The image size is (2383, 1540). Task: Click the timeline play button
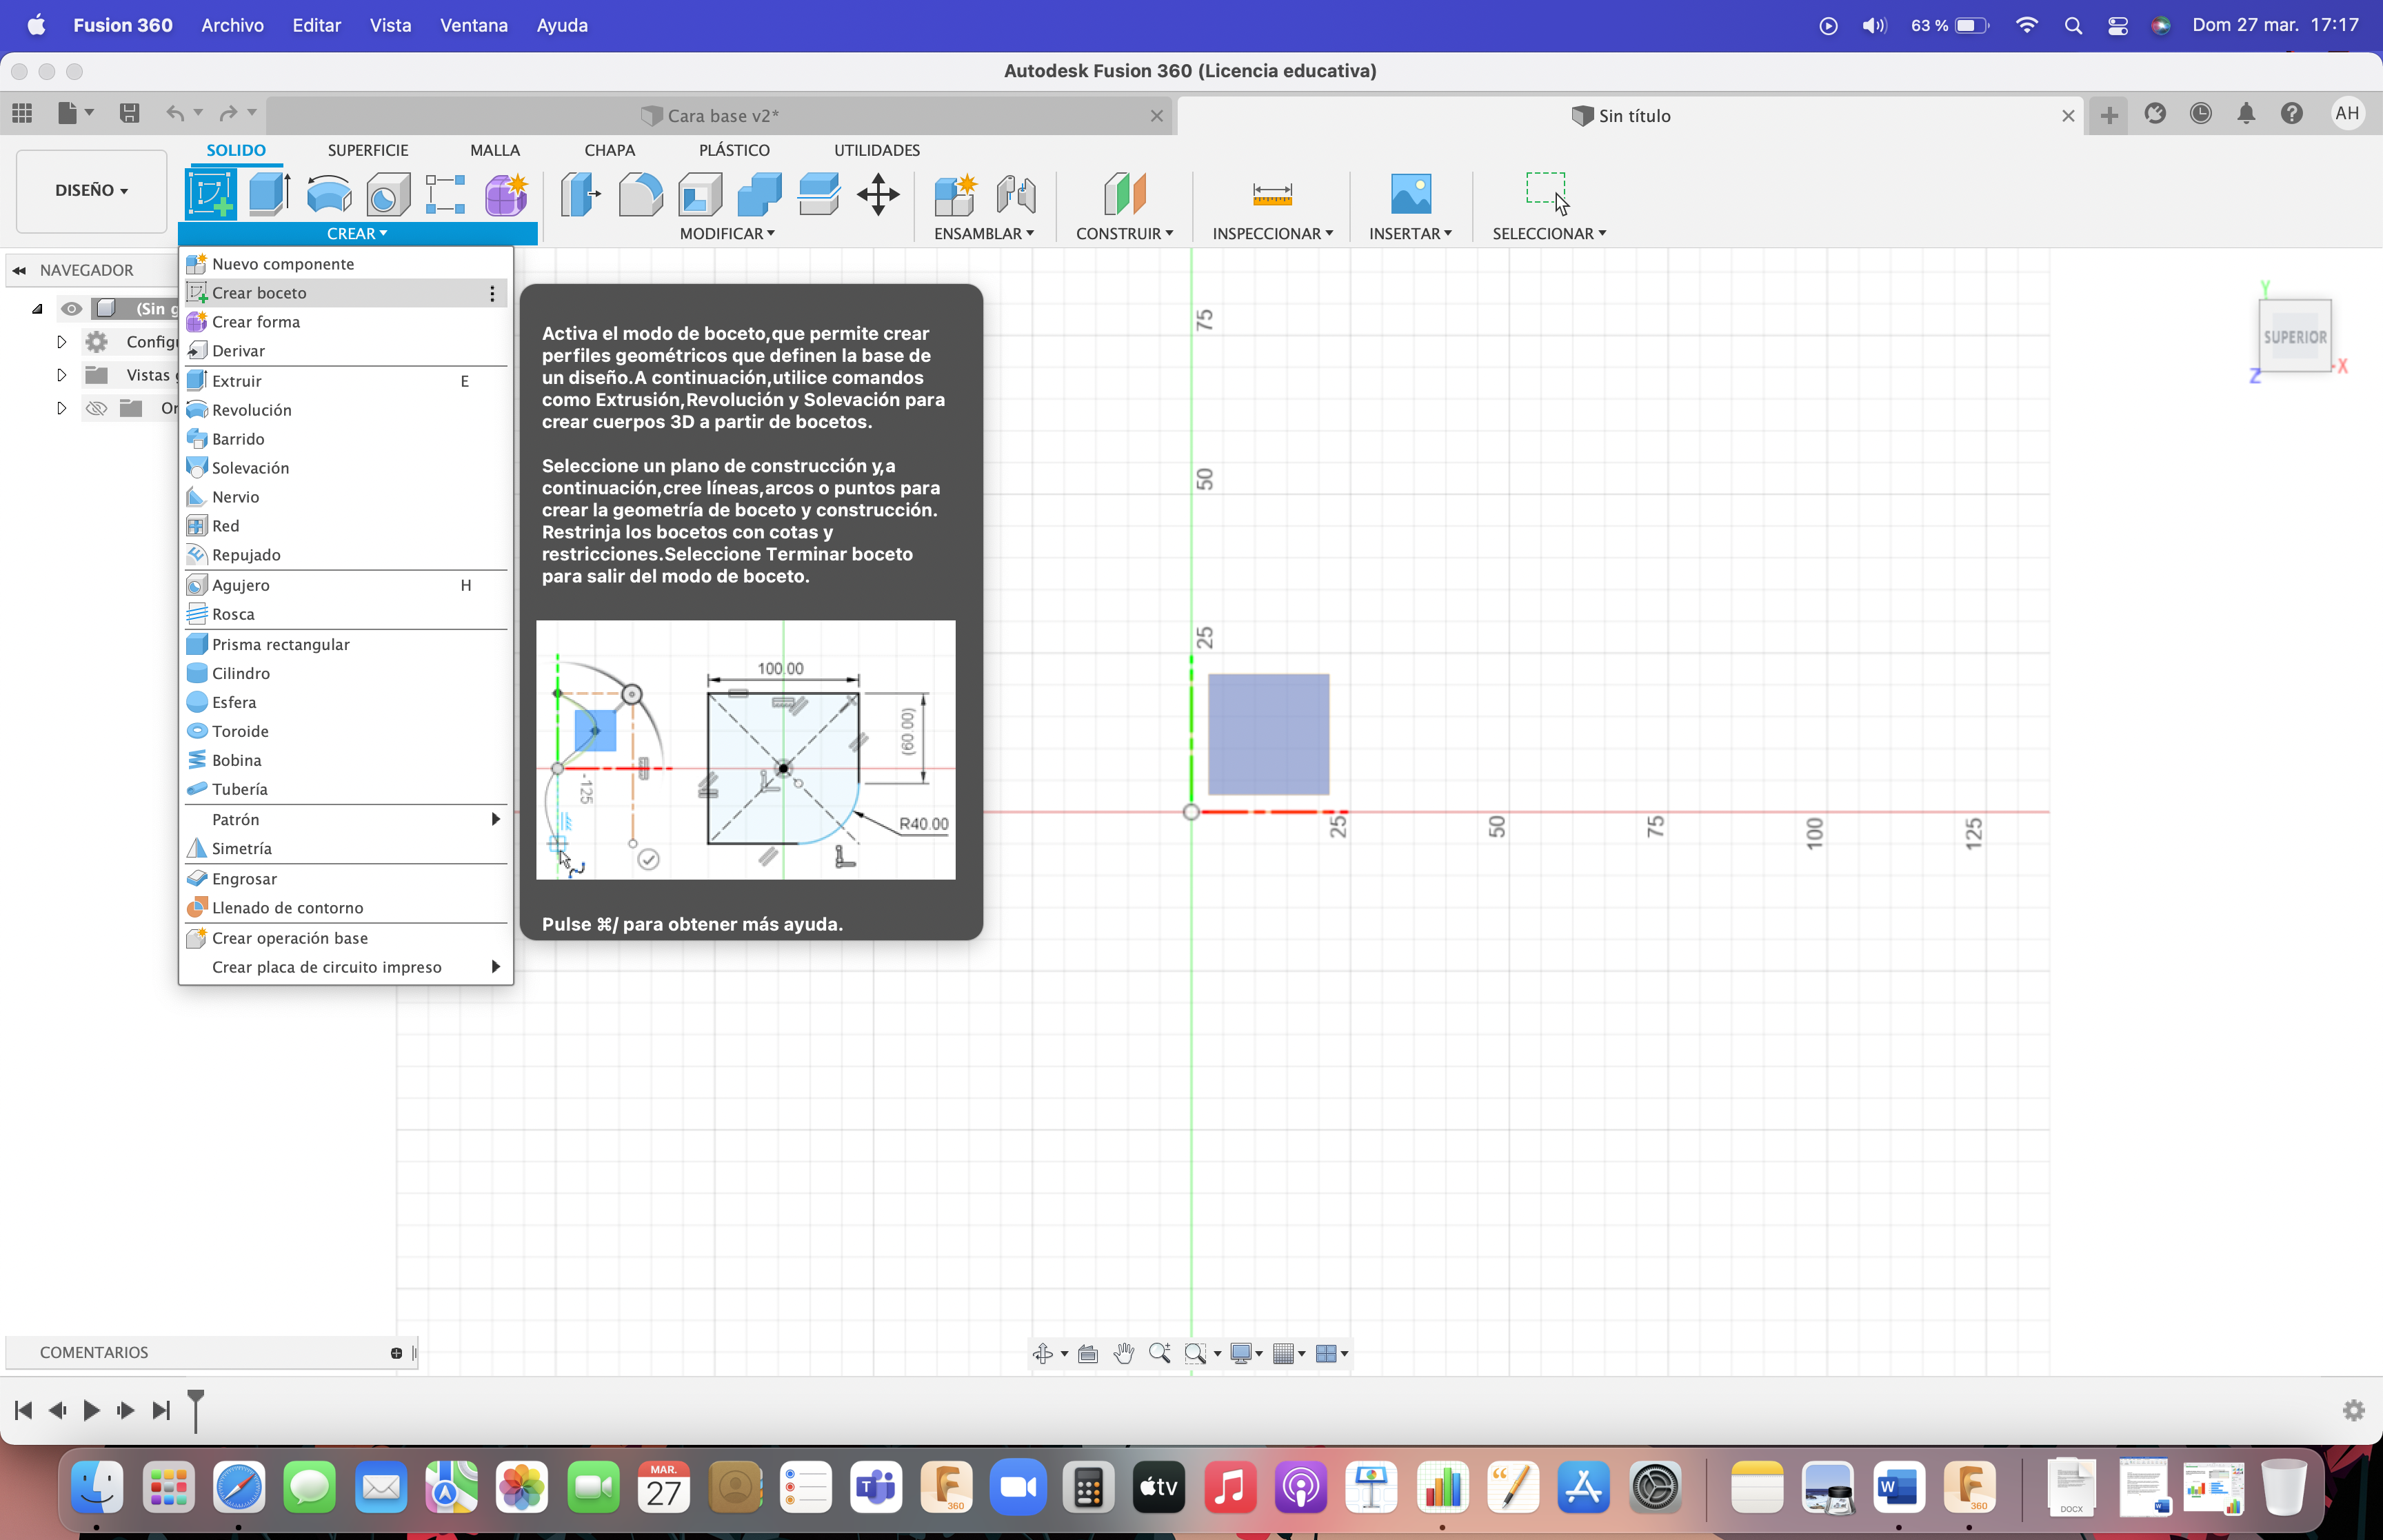91,1410
